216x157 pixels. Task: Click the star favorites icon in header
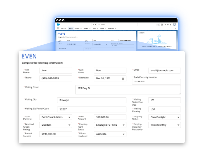pos(157,25)
